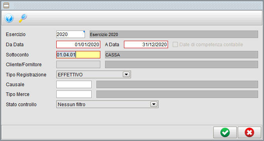
Task: Click the empty Causale code field
Action: 74,84
